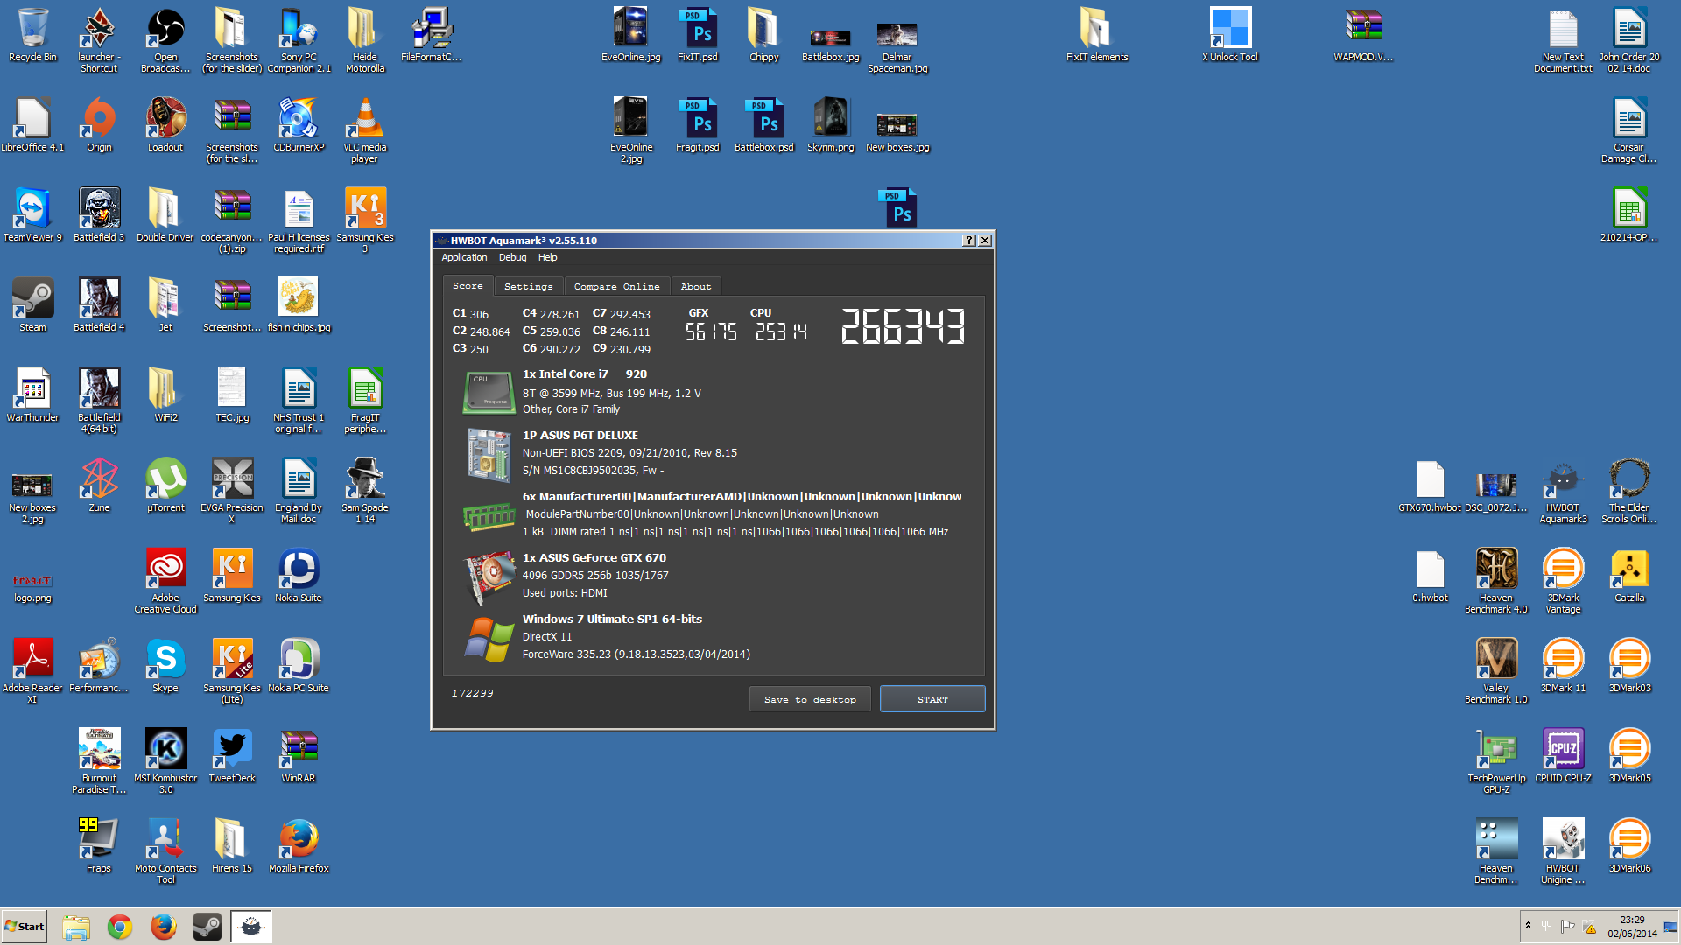Select the Score tab
Screen dimensions: 1681x945
coord(468,285)
